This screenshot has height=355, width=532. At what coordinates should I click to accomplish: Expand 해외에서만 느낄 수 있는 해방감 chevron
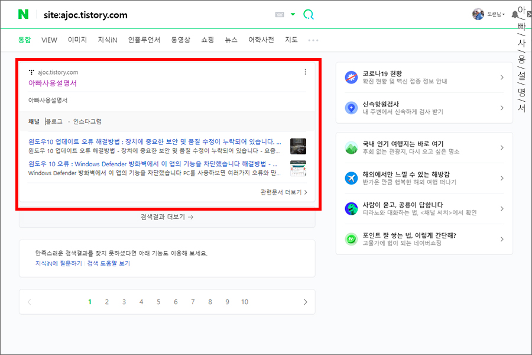[502, 178]
